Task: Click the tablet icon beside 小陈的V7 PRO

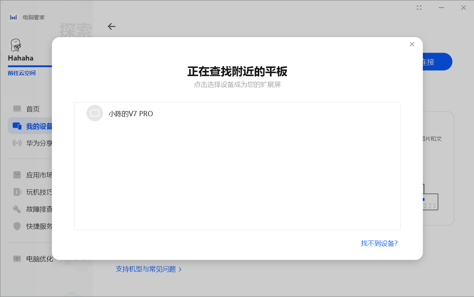Action: [x=95, y=113]
